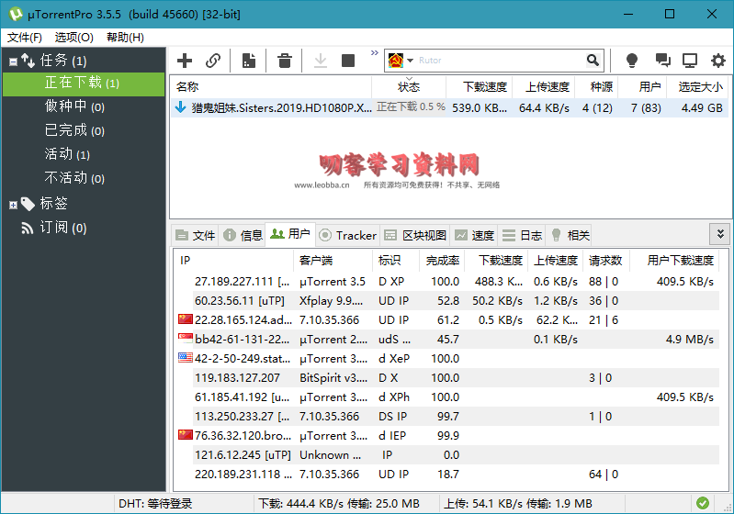Click the Add Torrent plus icon

pyautogui.click(x=185, y=61)
